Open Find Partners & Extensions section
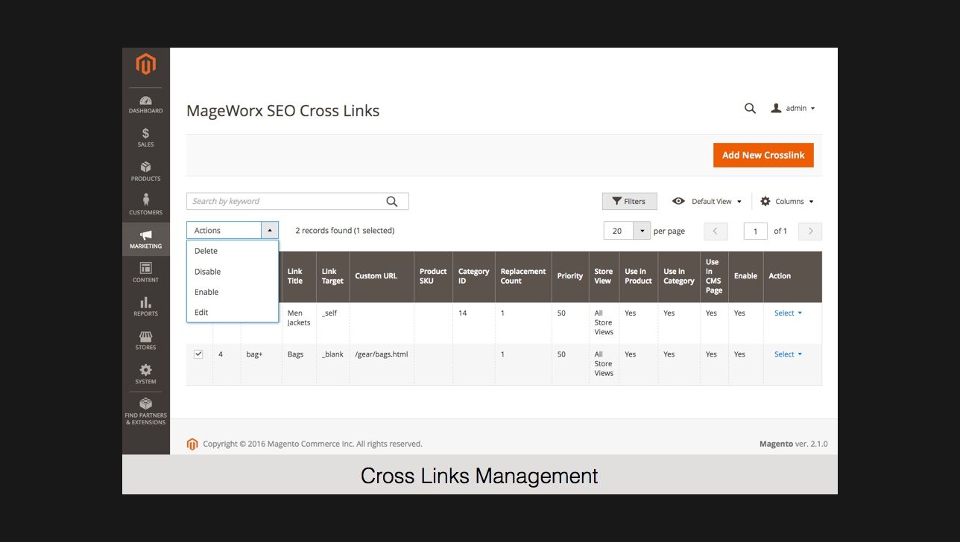Image resolution: width=960 pixels, height=542 pixels. [146, 412]
